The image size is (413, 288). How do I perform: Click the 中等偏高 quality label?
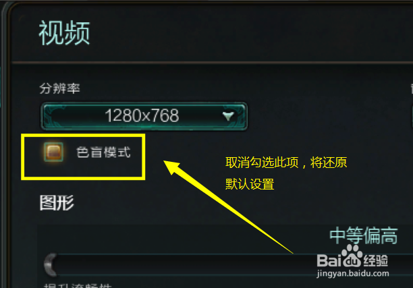pyautogui.click(x=364, y=235)
